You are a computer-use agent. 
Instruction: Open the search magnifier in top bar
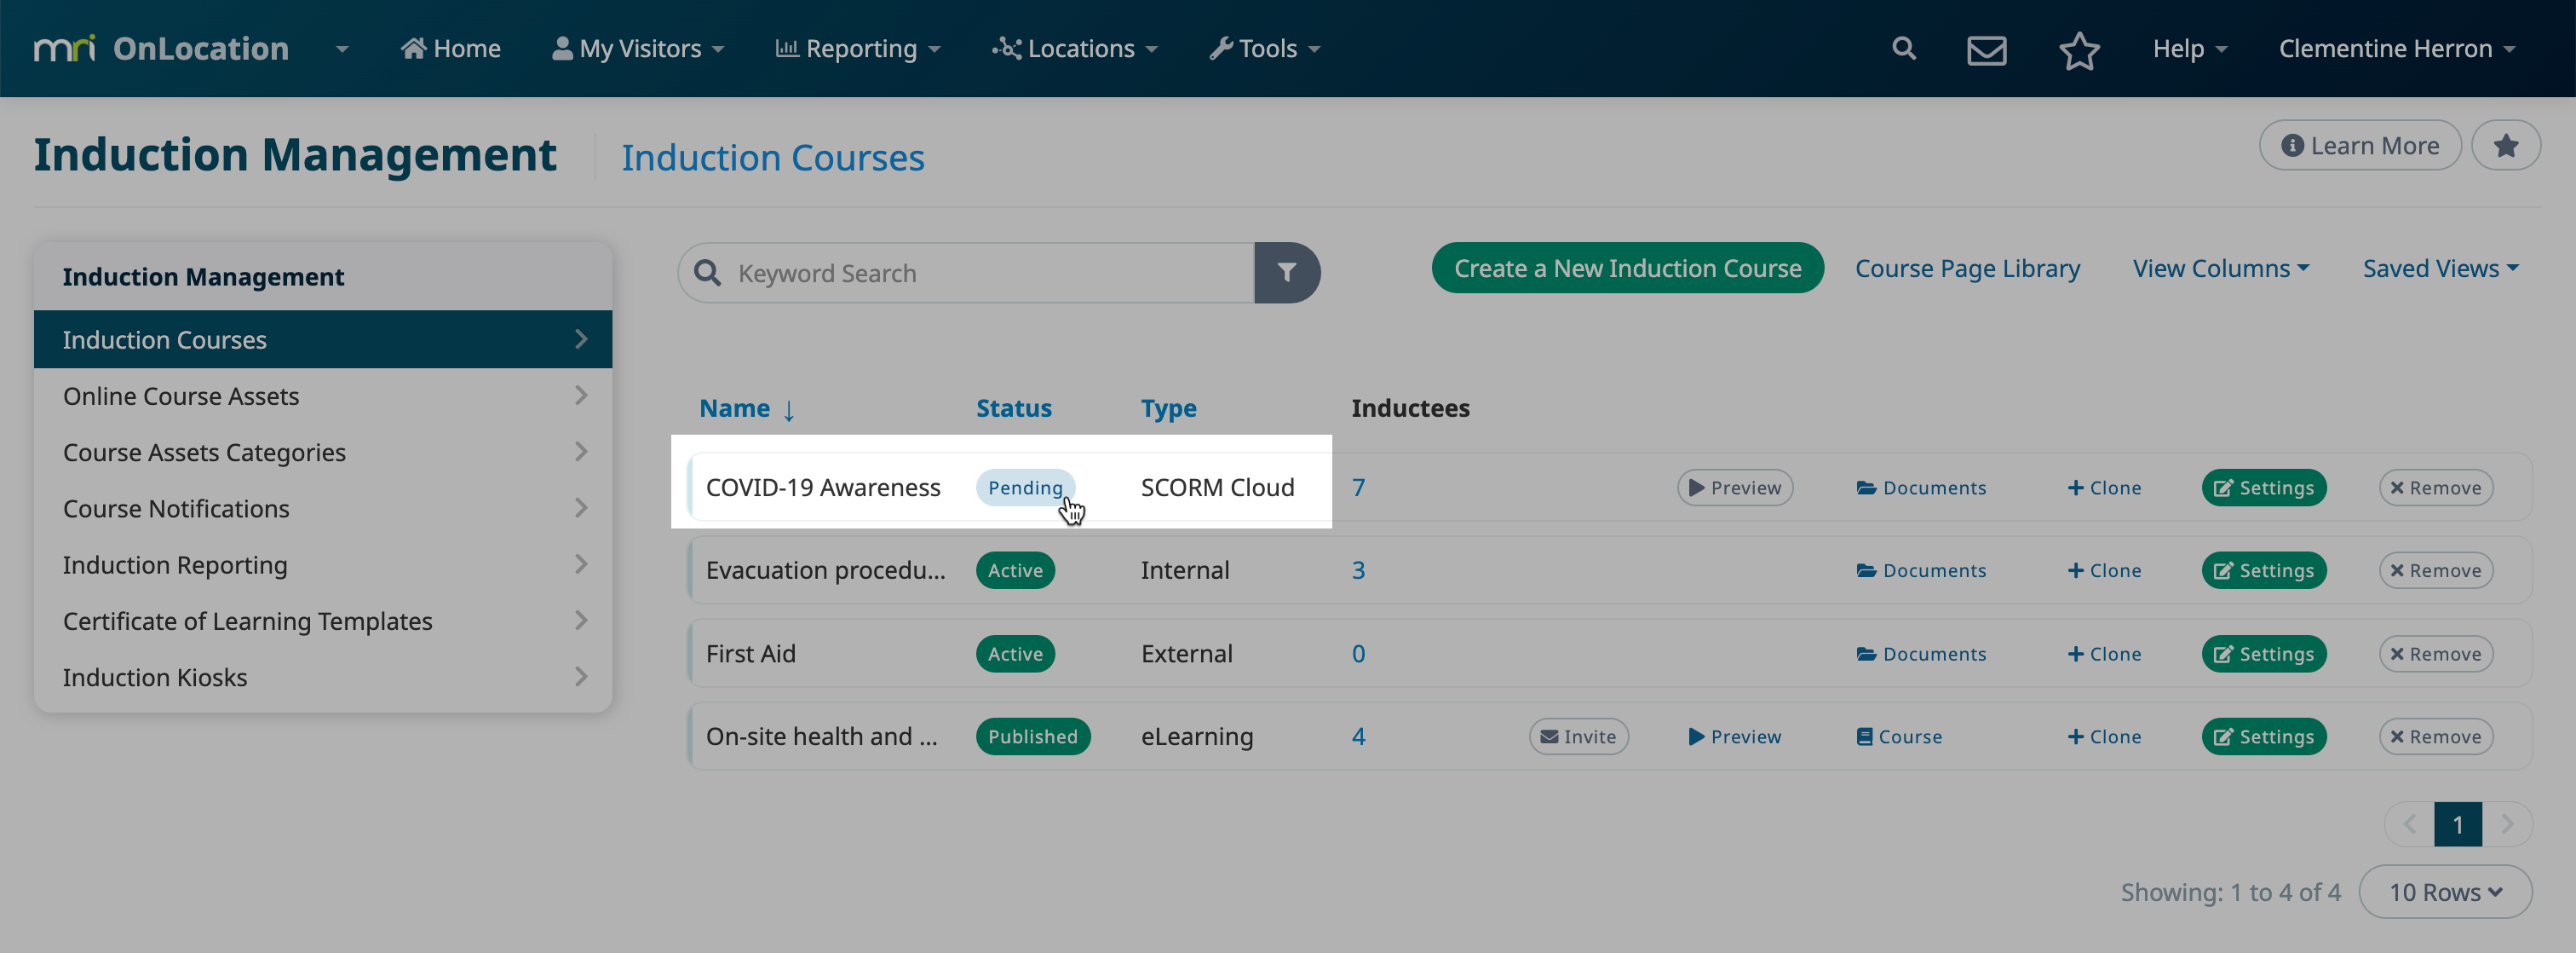point(1903,48)
